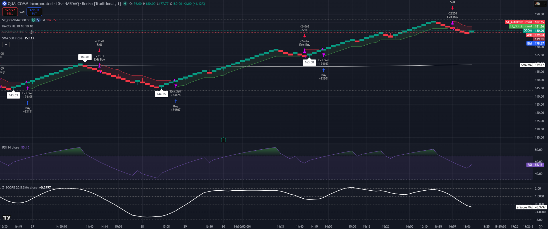Click the Pivots HL 10 10 10 10 legend

[18, 26]
